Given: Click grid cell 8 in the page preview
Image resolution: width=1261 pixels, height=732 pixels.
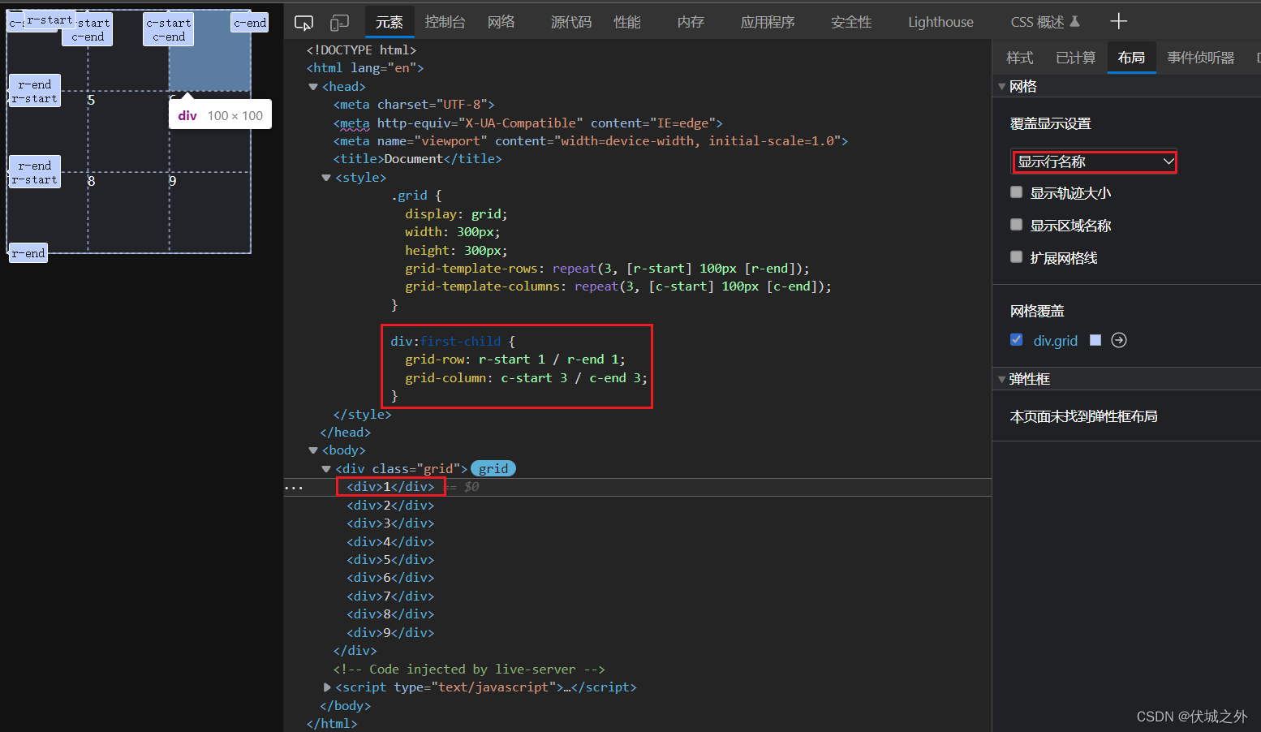Looking at the screenshot, I should tap(128, 213).
